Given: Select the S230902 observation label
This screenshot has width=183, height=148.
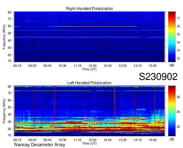Looking at the screenshot, I should point(158,77).
